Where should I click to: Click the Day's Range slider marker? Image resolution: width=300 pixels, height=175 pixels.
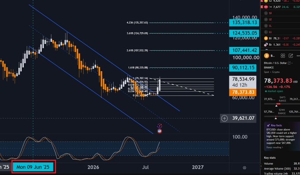point(276,106)
